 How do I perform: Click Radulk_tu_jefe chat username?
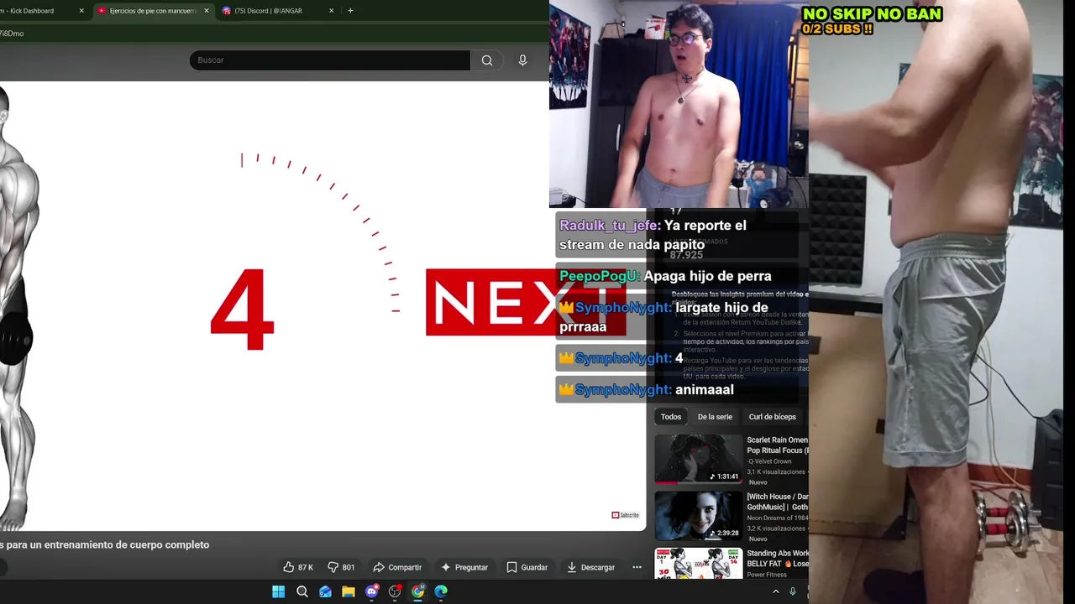click(x=611, y=226)
